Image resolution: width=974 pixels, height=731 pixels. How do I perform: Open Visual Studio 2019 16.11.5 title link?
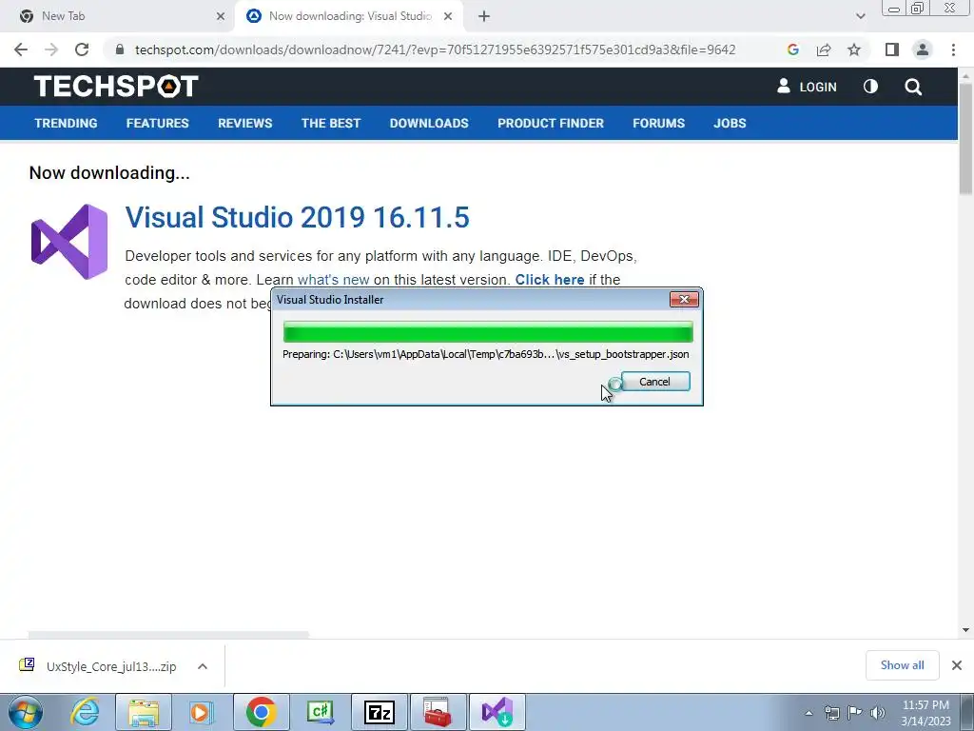[x=297, y=217]
